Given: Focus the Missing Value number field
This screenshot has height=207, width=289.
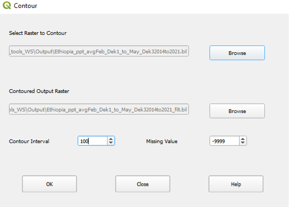Looking at the screenshot, I should point(224,141).
